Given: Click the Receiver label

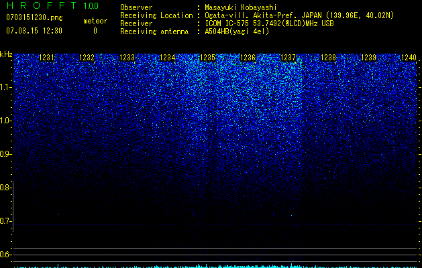Looking at the screenshot, I should pos(136,23).
